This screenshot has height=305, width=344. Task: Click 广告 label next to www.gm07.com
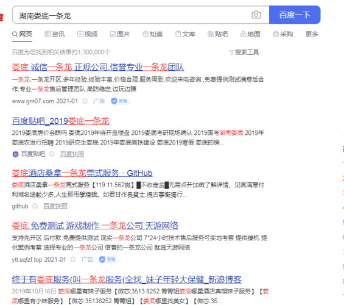point(99,101)
